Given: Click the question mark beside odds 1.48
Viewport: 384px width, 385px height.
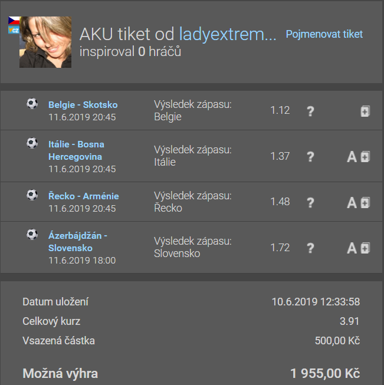Looking at the screenshot, I should click(310, 203).
